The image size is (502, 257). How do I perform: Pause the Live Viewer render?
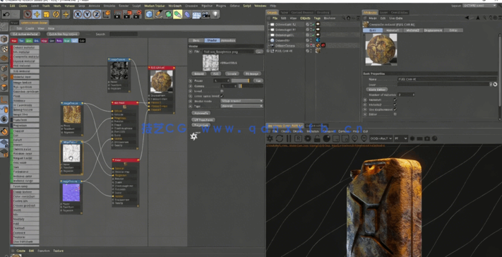tap(289, 138)
